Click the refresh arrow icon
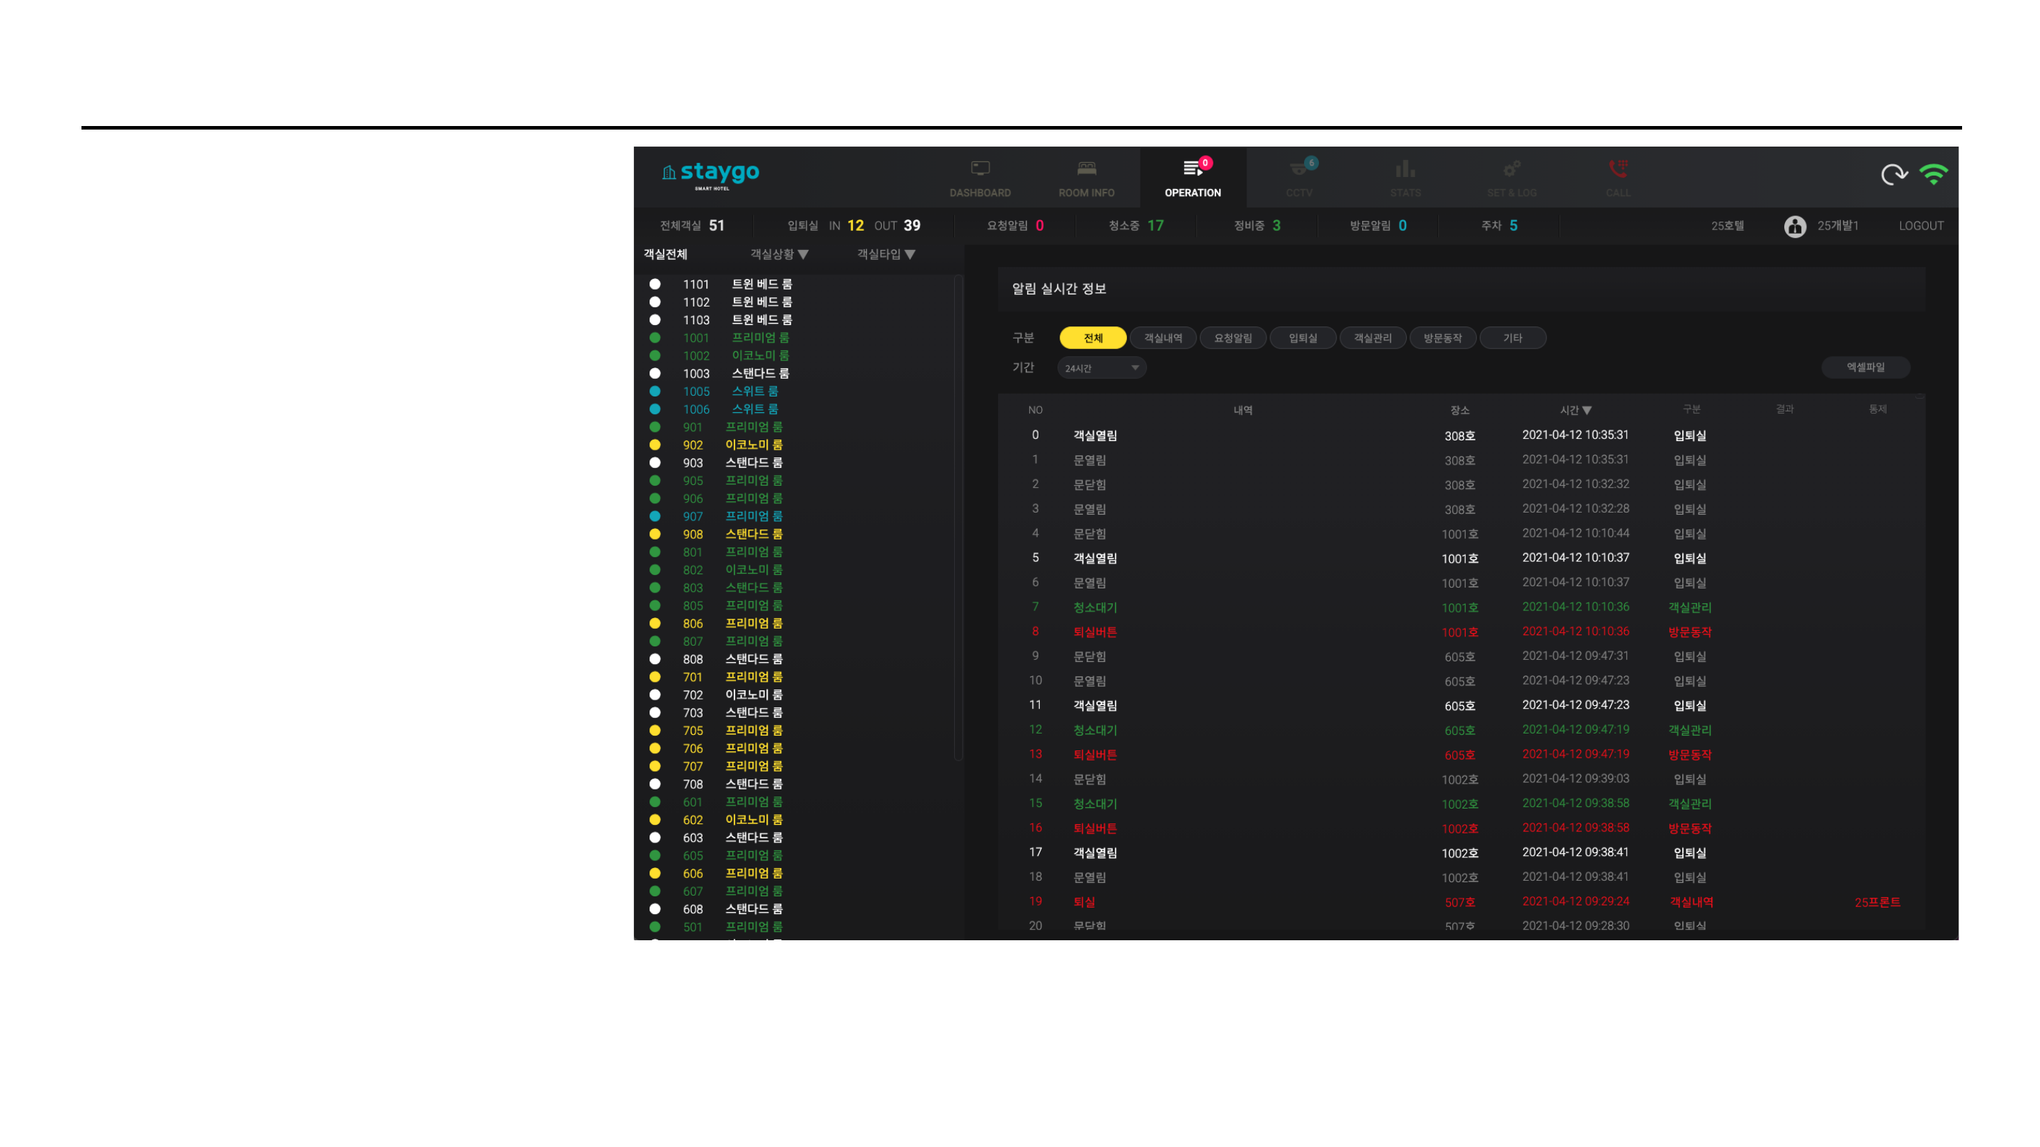The image size is (2040, 1147). pos(1893,174)
